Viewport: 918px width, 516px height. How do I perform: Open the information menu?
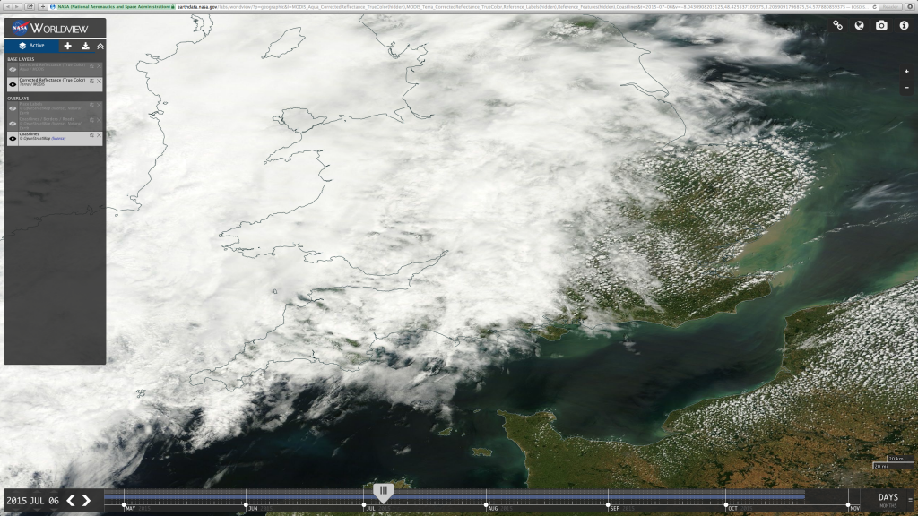[904, 25]
